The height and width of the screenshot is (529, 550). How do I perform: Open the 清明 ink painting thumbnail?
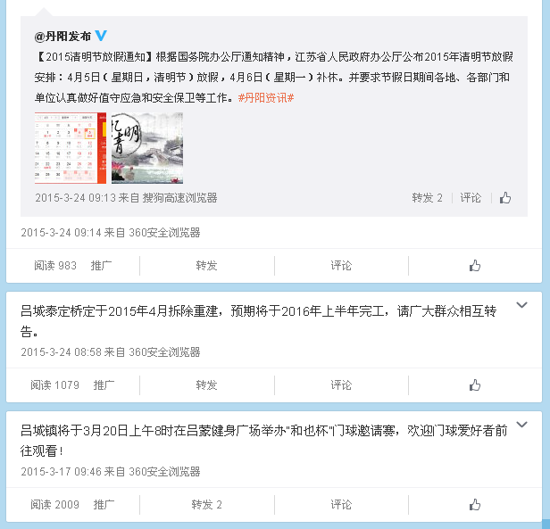(147, 148)
